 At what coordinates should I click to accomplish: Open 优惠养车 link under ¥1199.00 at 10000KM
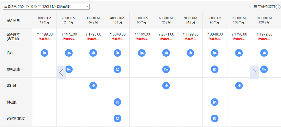[x=45, y=39]
